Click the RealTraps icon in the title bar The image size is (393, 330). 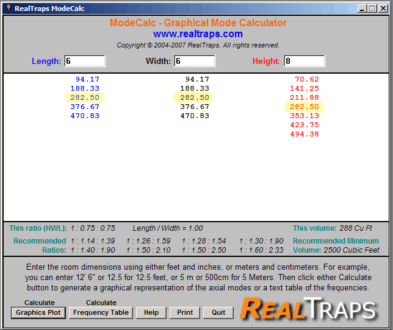coord(8,8)
